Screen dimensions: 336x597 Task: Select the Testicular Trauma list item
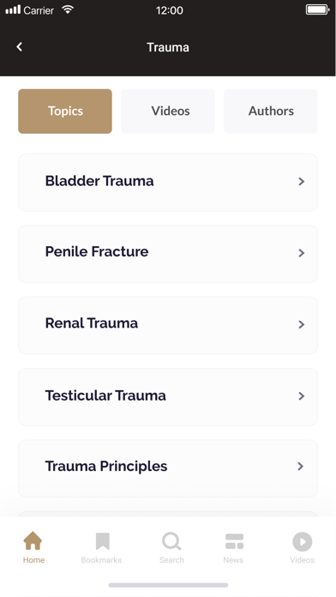(x=168, y=397)
